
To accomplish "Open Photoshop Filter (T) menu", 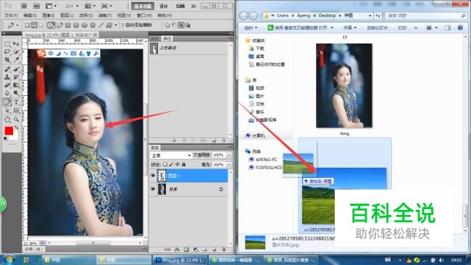I will click(x=105, y=15).
